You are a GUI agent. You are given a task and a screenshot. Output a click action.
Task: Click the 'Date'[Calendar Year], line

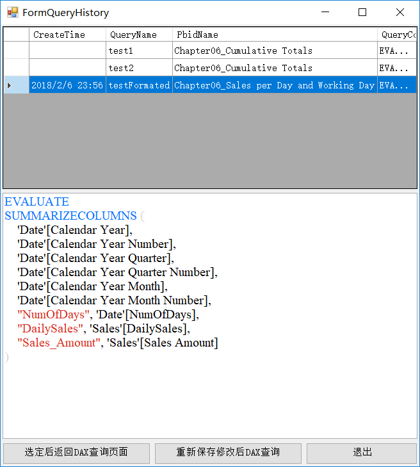(x=75, y=230)
